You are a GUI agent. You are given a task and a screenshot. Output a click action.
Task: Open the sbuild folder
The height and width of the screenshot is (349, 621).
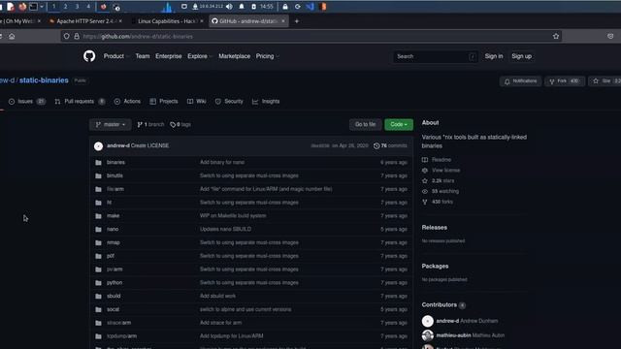(x=114, y=296)
